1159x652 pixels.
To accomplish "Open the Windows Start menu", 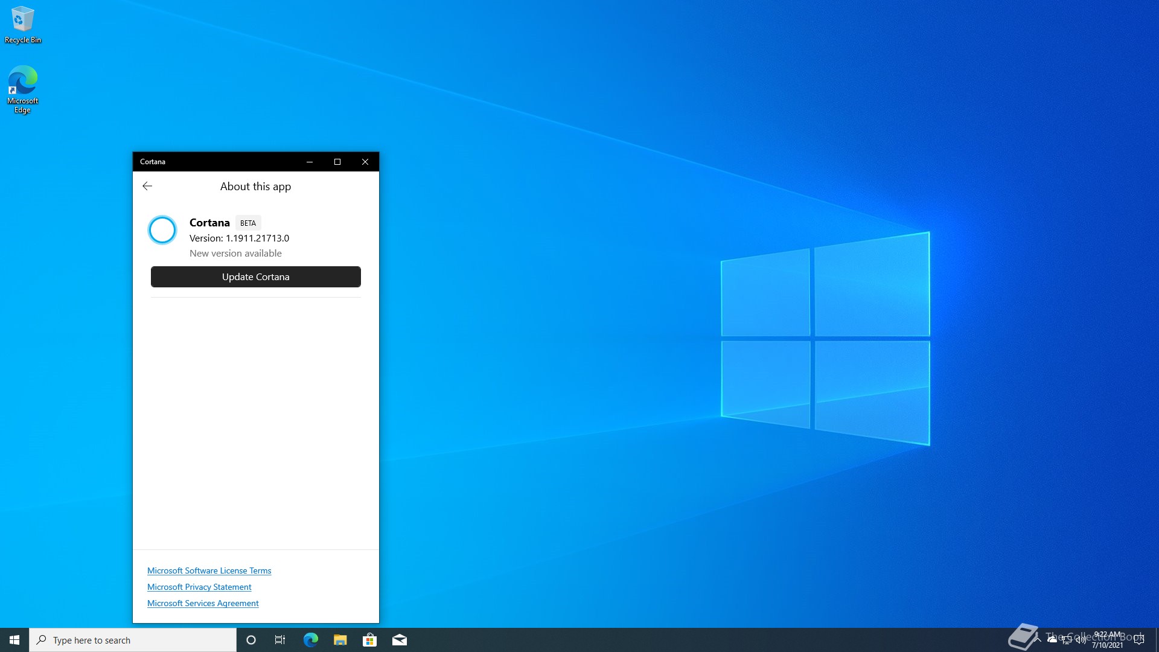I will click(14, 640).
